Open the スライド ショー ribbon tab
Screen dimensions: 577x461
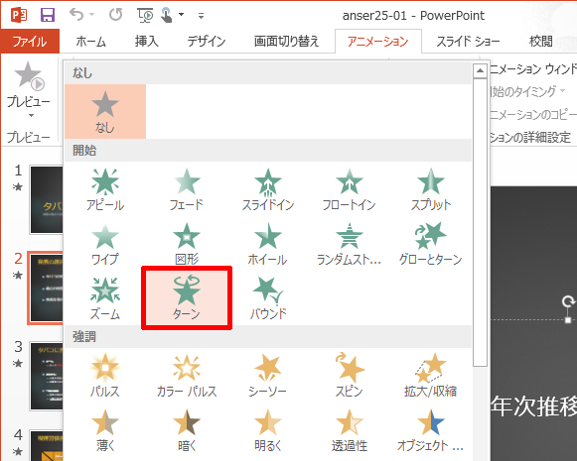point(468,42)
